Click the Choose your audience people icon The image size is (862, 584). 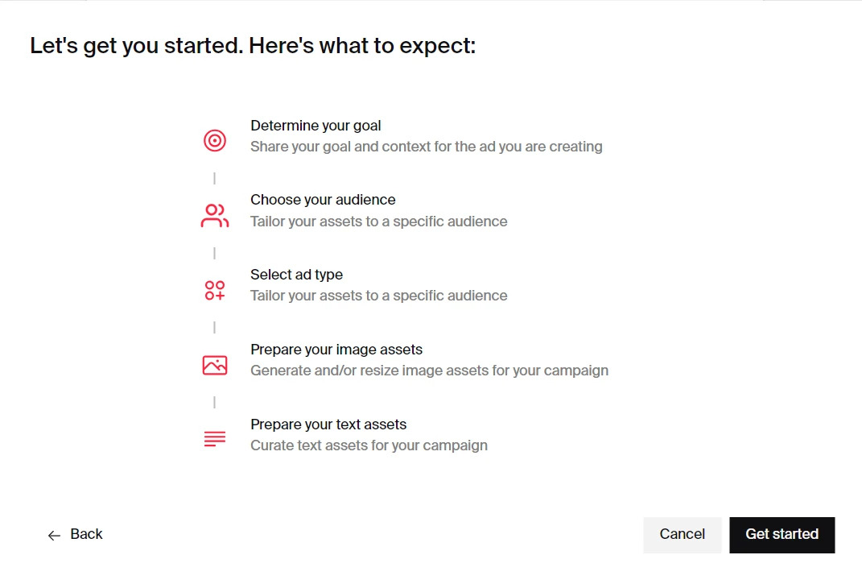(x=213, y=213)
